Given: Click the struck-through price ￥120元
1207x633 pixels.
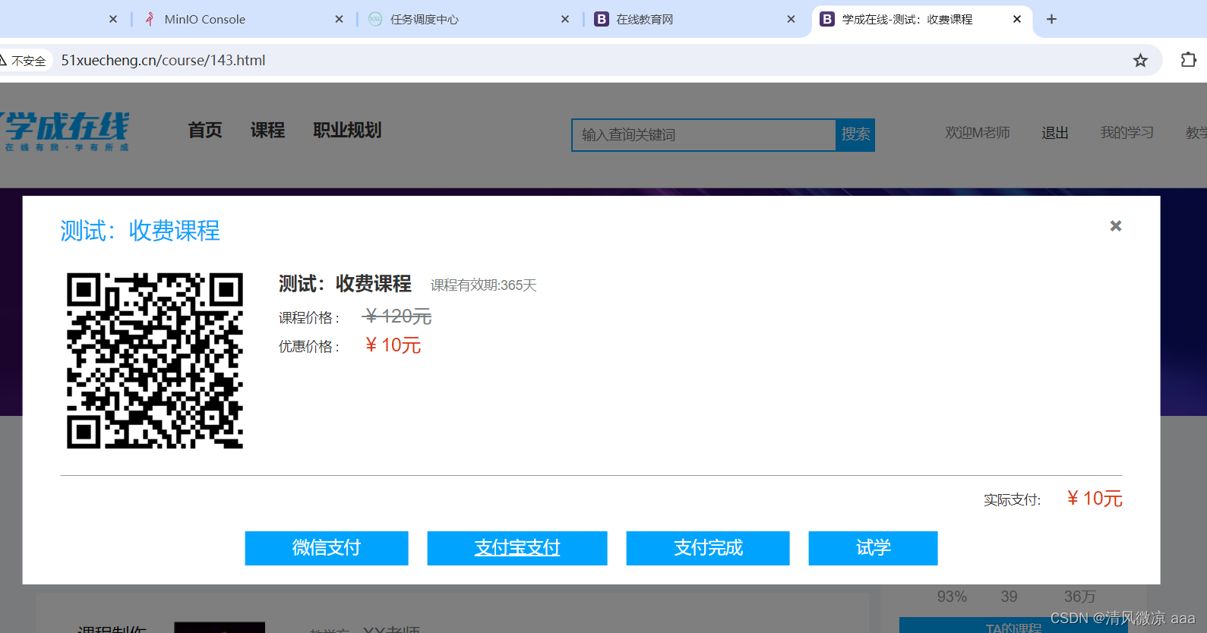Looking at the screenshot, I should click(397, 316).
